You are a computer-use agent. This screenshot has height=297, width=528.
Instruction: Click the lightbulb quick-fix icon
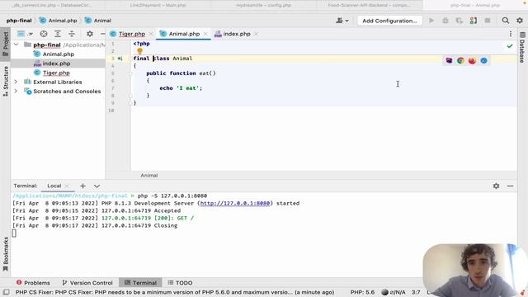point(139,51)
